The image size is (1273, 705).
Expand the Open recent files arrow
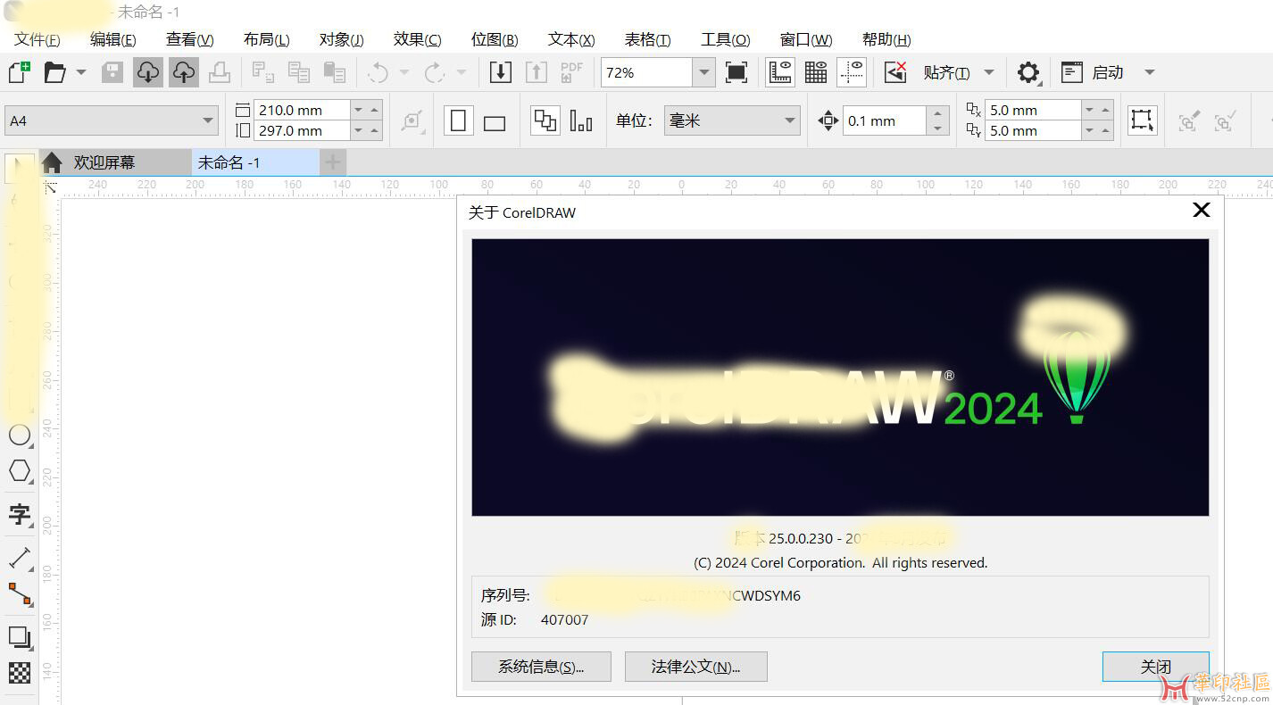(x=81, y=72)
